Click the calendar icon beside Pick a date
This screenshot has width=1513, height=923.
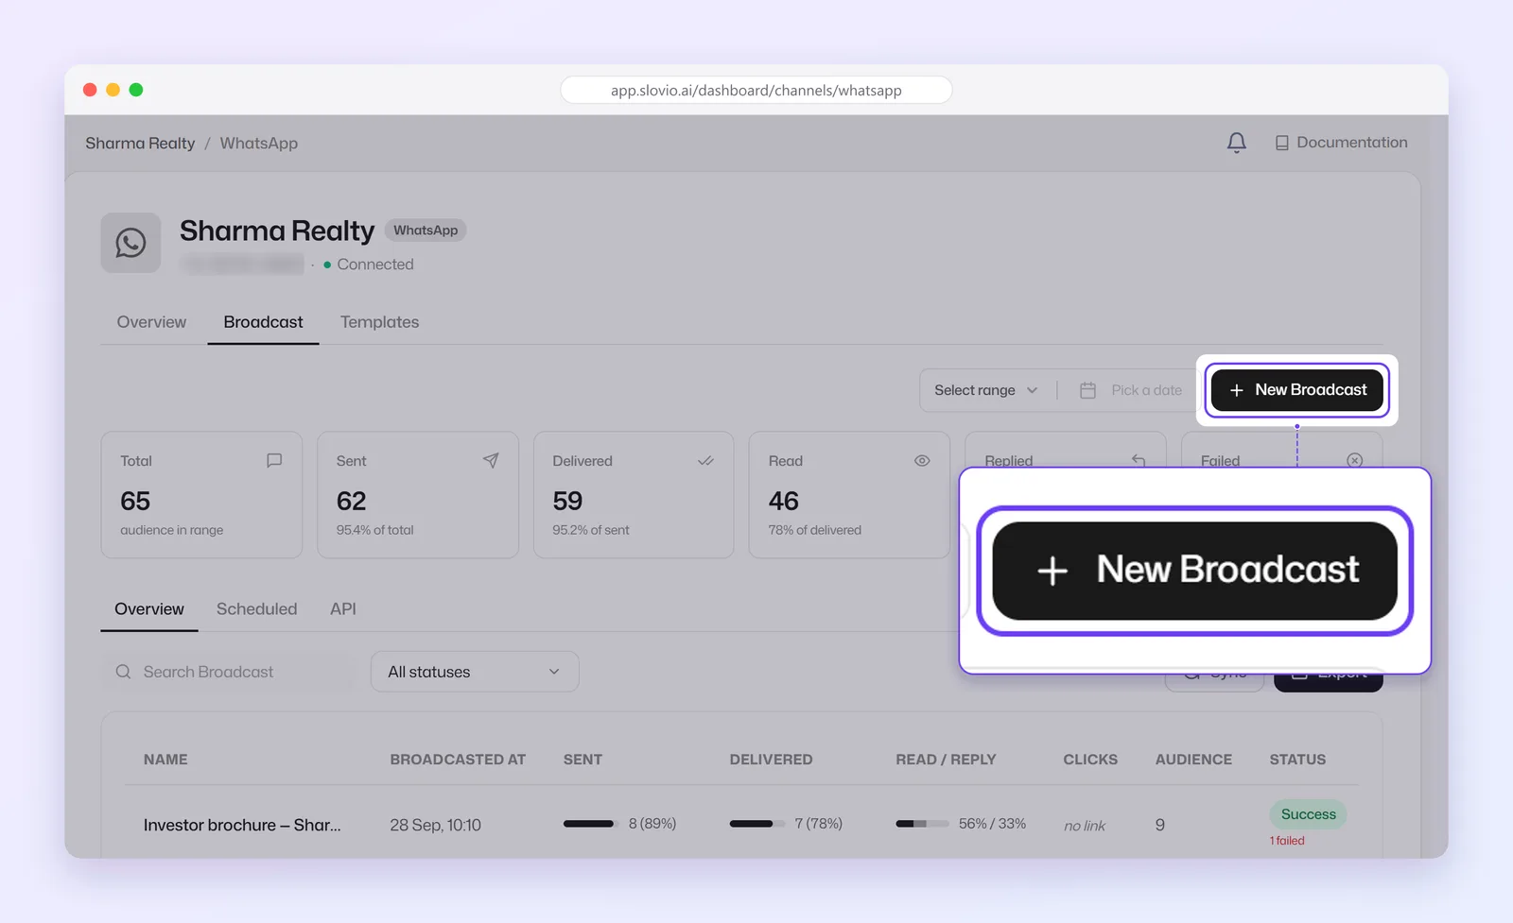pos(1087,390)
